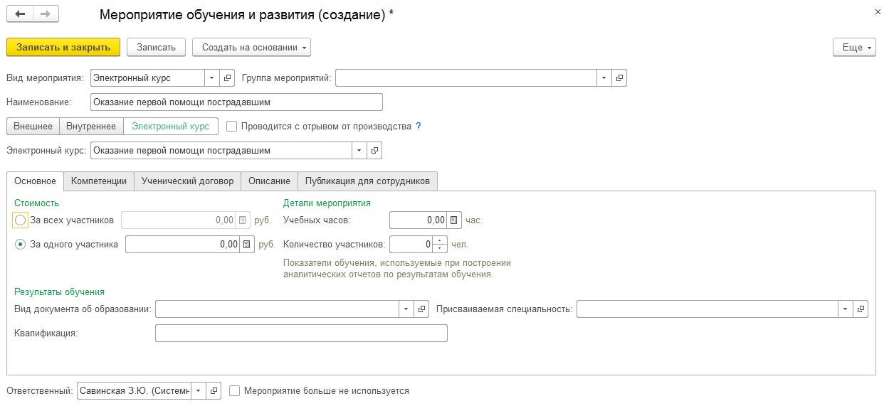Click the help question mark icon
This screenshot has width=889, height=406.
pyautogui.click(x=419, y=127)
